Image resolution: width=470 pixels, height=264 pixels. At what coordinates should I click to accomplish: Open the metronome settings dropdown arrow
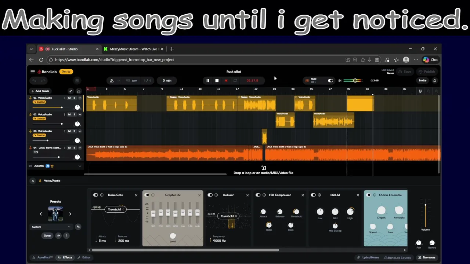tap(118, 81)
